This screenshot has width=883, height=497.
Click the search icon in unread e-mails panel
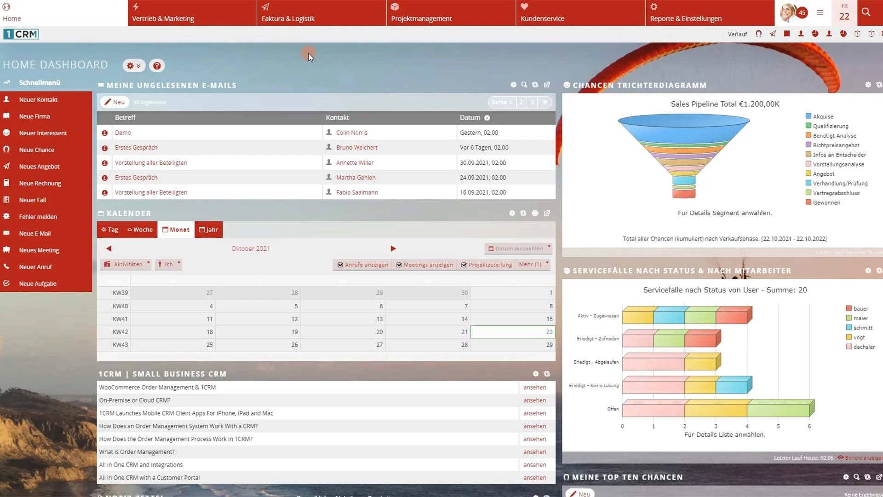(x=524, y=85)
